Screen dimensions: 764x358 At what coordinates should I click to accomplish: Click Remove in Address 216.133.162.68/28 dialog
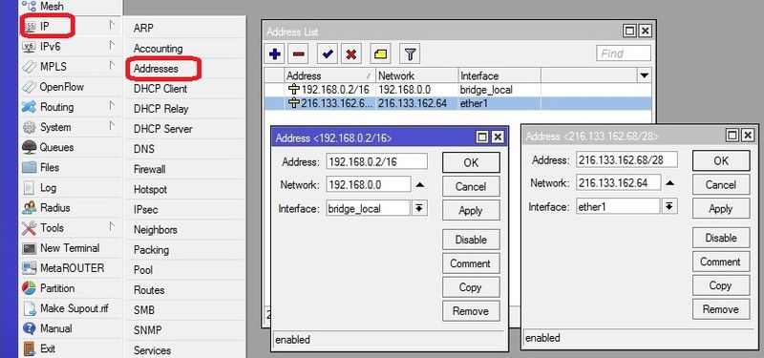click(721, 309)
